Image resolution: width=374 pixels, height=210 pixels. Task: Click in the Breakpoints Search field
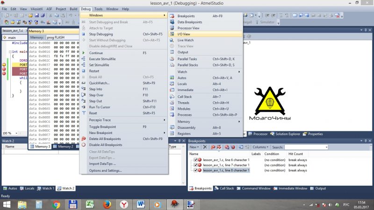point(305,147)
